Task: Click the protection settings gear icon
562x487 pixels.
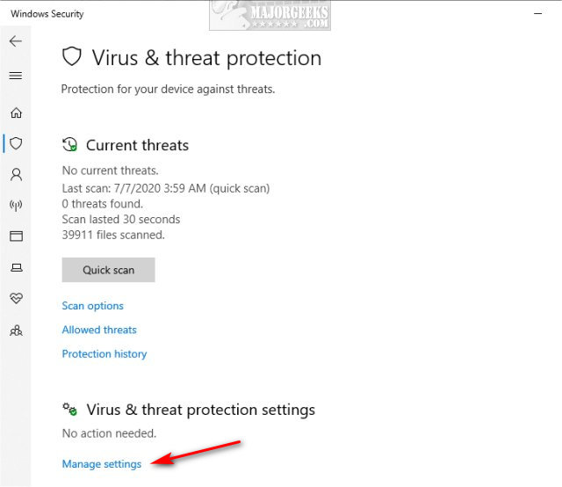Action: click(x=70, y=410)
